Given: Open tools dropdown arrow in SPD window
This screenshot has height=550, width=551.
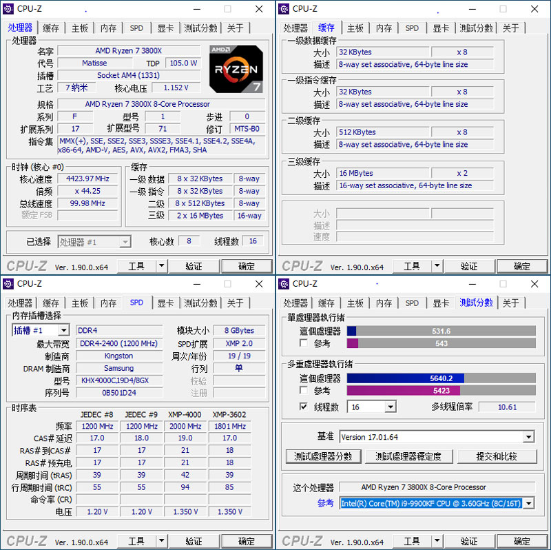Looking at the screenshot, I should tap(161, 541).
